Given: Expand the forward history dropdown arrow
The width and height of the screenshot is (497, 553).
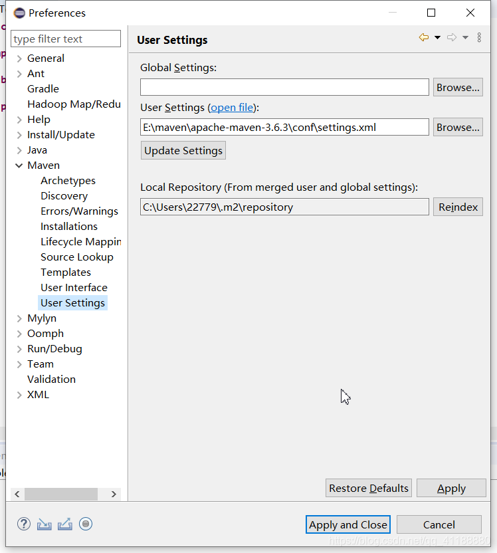Looking at the screenshot, I should (464, 38).
